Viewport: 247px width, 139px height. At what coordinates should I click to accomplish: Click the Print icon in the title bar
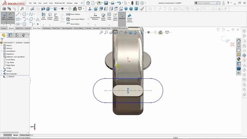(112, 3)
